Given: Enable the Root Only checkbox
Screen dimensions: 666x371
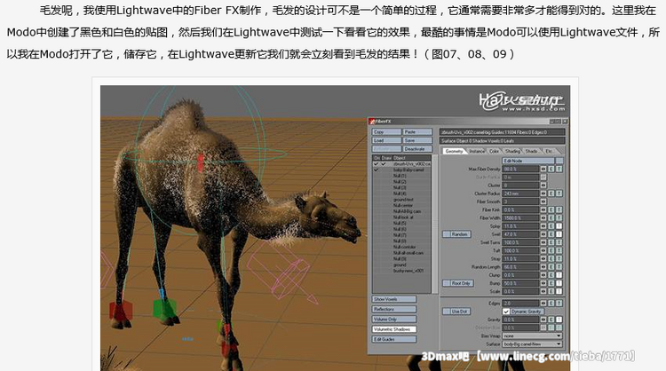Looking at the screenshot, I should coord(446,283).
